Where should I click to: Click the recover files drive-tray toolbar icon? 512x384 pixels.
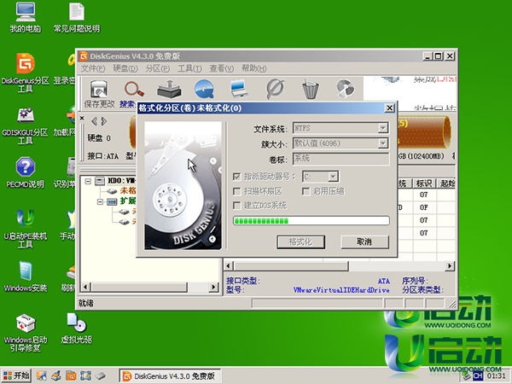coord(169,89)
